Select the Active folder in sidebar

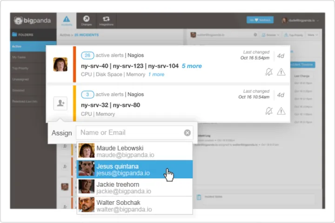coord(28,46)
